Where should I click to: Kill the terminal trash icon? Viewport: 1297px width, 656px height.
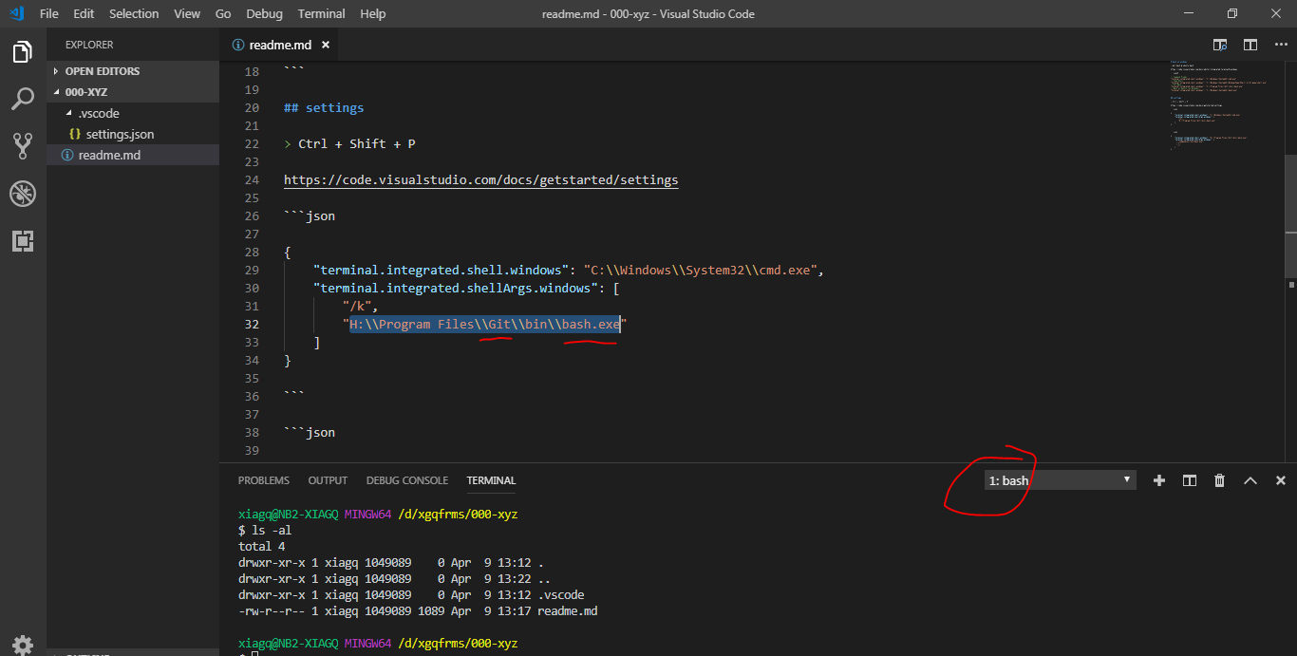[1219, 480]
